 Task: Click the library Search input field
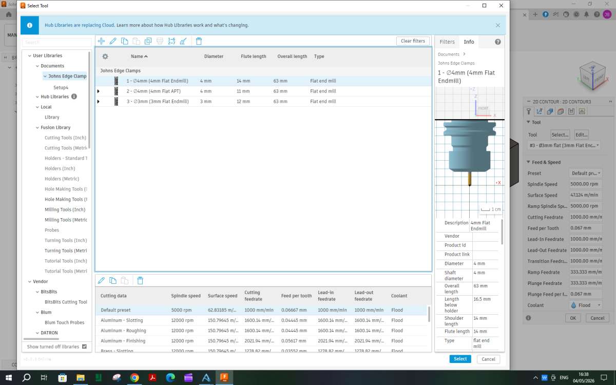click(57, 42)
